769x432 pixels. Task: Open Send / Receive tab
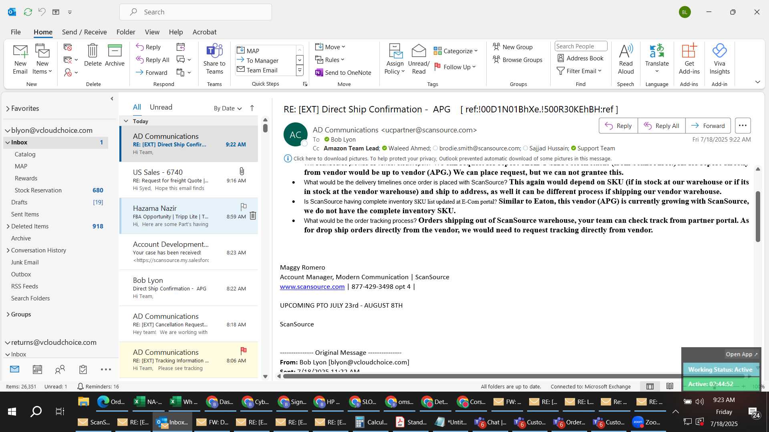click(84, 32)
